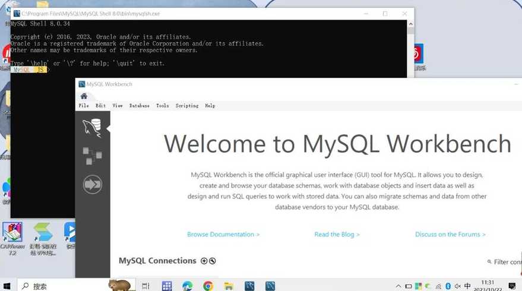
Task: Launch Google Chrome from taskbar
Action: (x=208, y=286)
